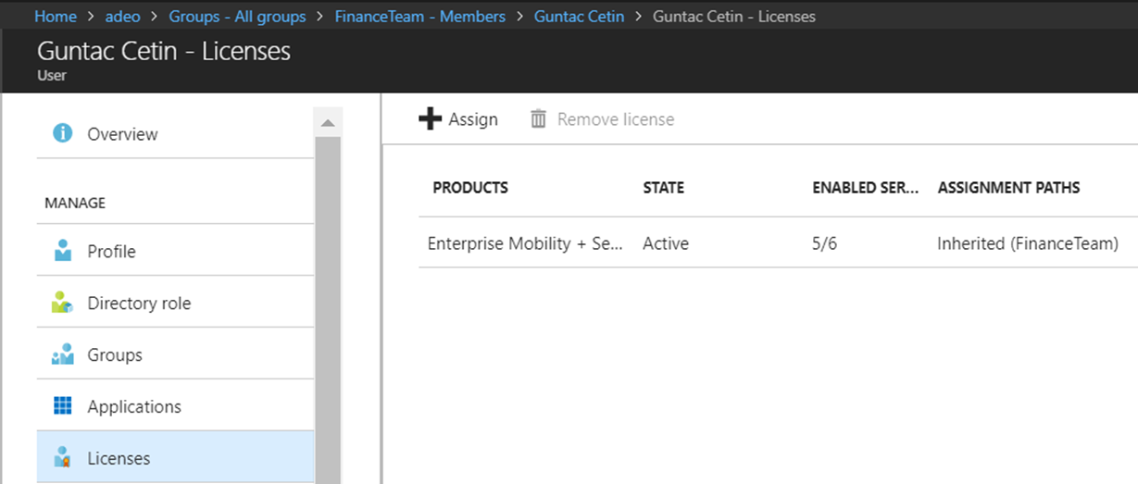This screenshot has height=484, width=1138.
Task: Click the Overview info icon
Action: click(x=63, y=133)
